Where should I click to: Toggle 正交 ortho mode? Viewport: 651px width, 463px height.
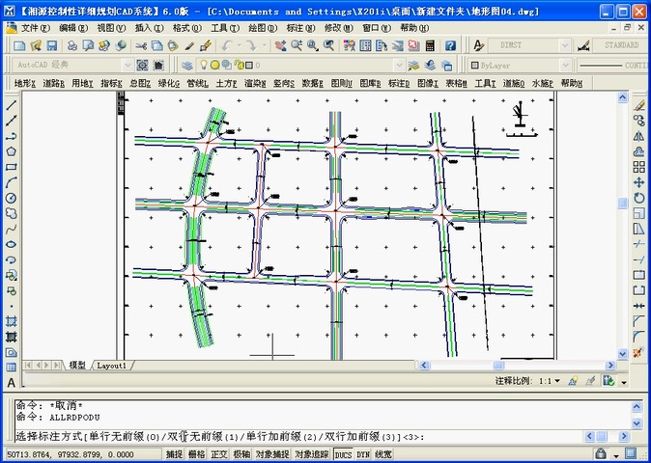pyautogui.click(x=219, y=454)
